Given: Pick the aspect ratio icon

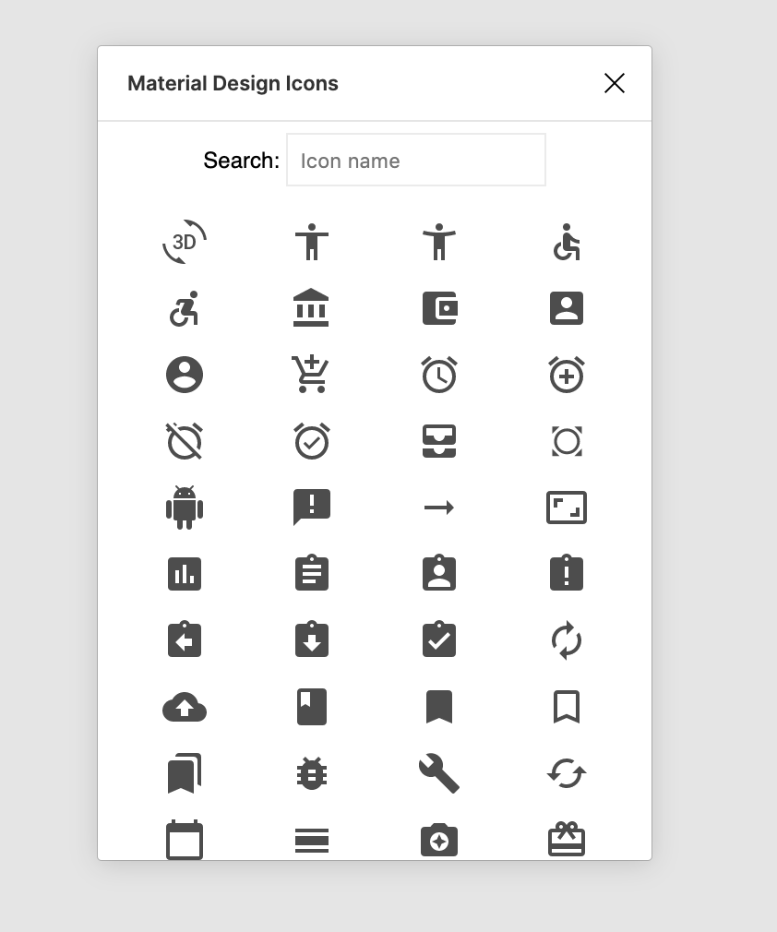Looking at the screenshot, I should (x=567, y=508).
